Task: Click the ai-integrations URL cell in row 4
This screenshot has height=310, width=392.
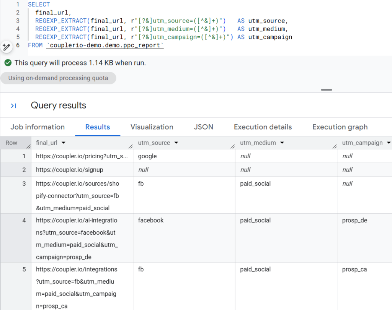Action: click(82, 238)
